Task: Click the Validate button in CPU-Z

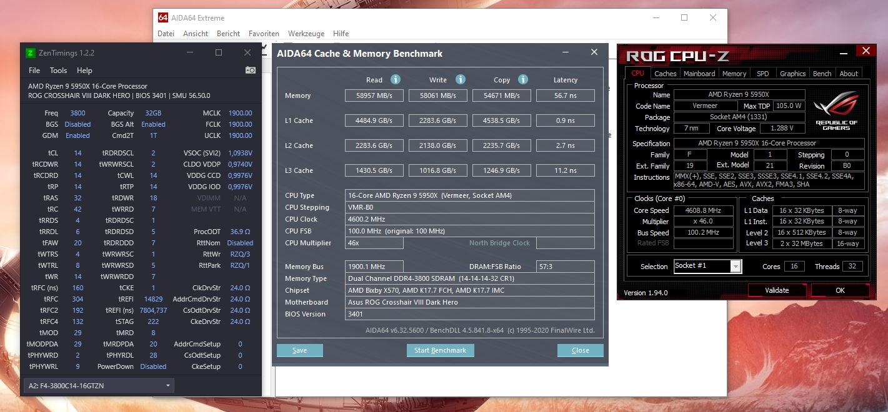Action: click(777, 290)
